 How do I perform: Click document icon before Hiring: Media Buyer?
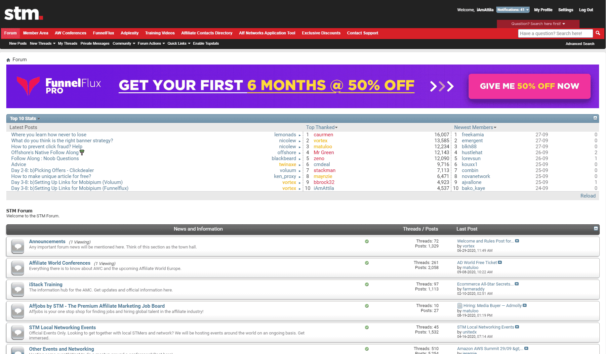pyautogui.click(x=460, y=306)
